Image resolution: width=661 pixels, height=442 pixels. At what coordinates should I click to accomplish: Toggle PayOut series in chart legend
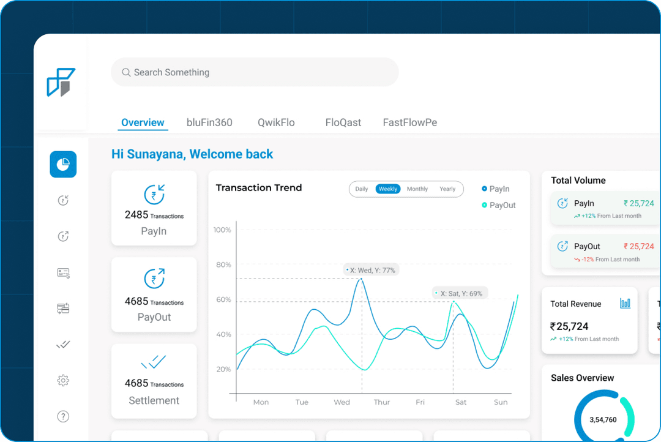[499, 206]
